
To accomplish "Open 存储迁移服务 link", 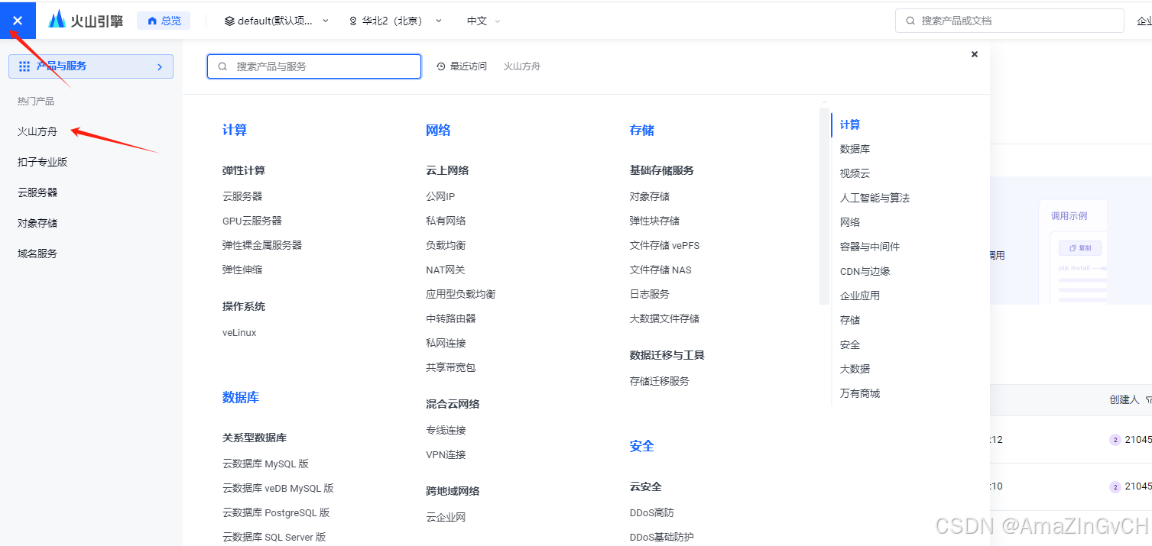I will (660, 381).
